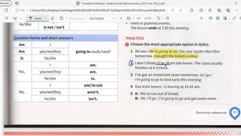Open the address bar zoom indicator
Viewport: 241px width, 136px height.
point(172,10)
